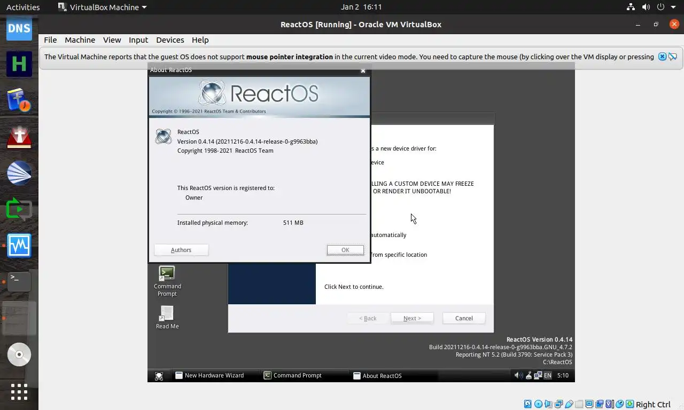Click VirtualBox optical disk status icon
Viewport: 684px width, 410px height.
coord(538,404)
